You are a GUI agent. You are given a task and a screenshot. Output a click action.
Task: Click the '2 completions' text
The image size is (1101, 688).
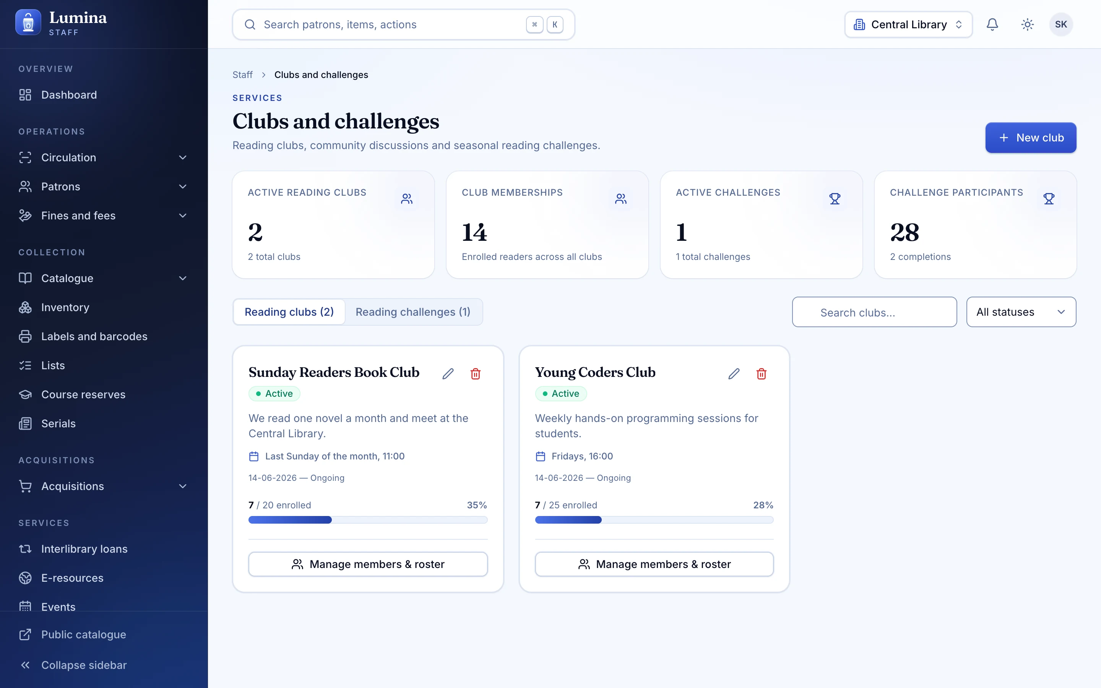pyautogui.click(x=921, y=256)
